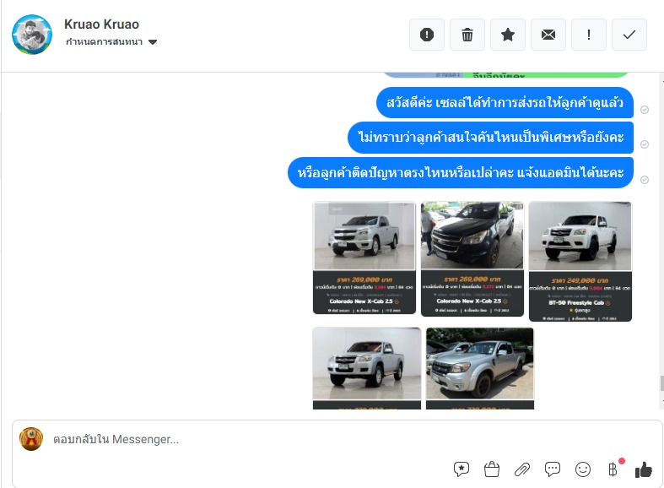The height and width of the screenshot is (488, 664).
Task: Open silver Ford pickup outdoor photo
Action: click(x=480, y=368)
